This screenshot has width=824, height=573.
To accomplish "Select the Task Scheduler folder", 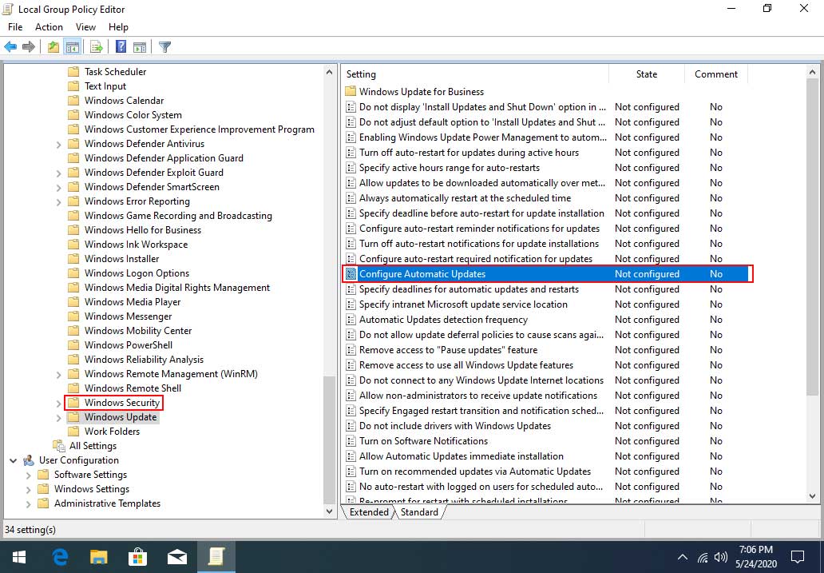I will coord(115,72).
